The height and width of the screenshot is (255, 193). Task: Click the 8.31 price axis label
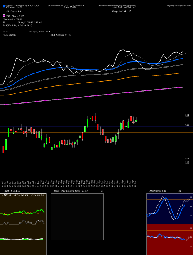point(187,158)
